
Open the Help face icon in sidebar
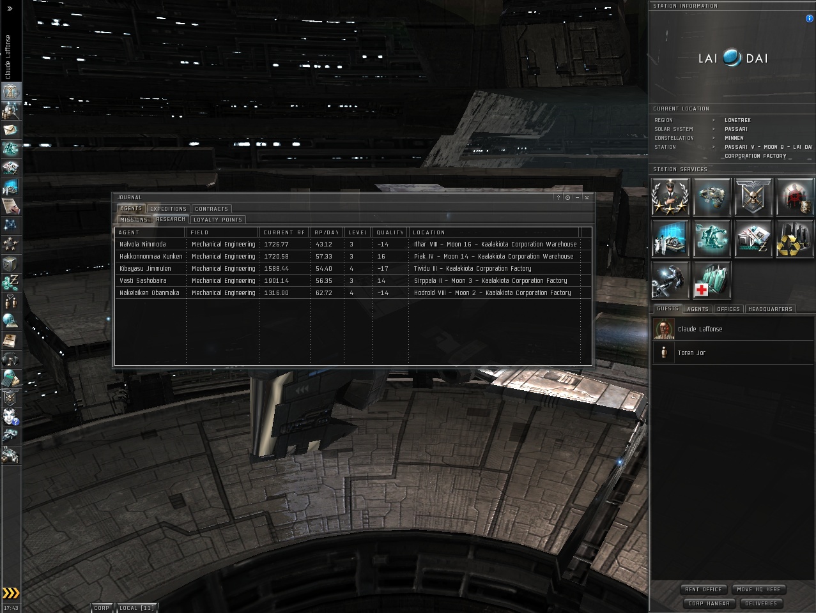[x=11, y=417]
